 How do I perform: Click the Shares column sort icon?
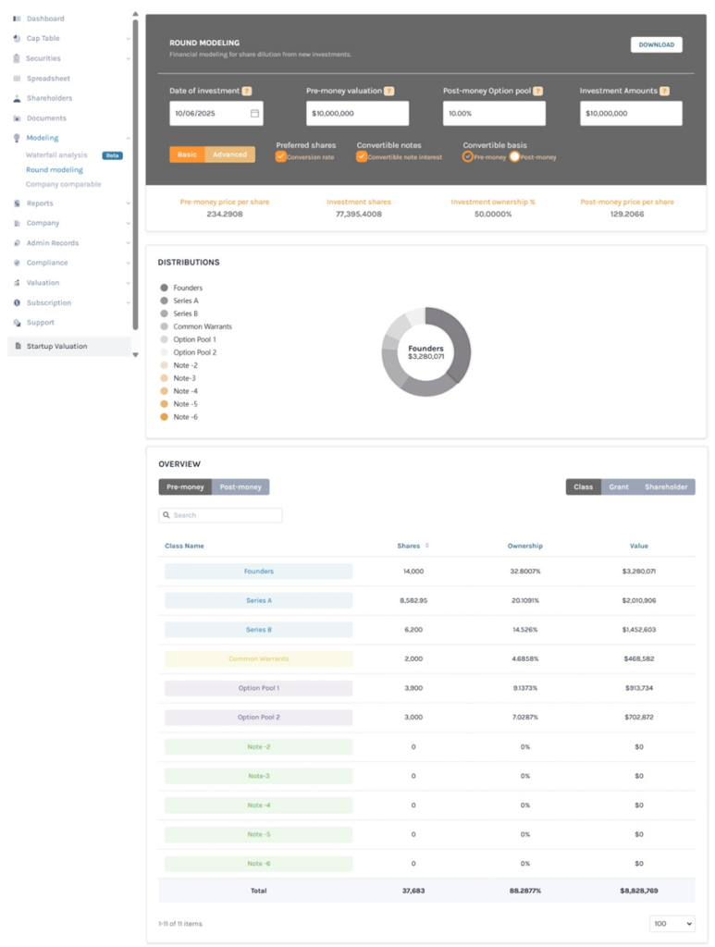427,546
